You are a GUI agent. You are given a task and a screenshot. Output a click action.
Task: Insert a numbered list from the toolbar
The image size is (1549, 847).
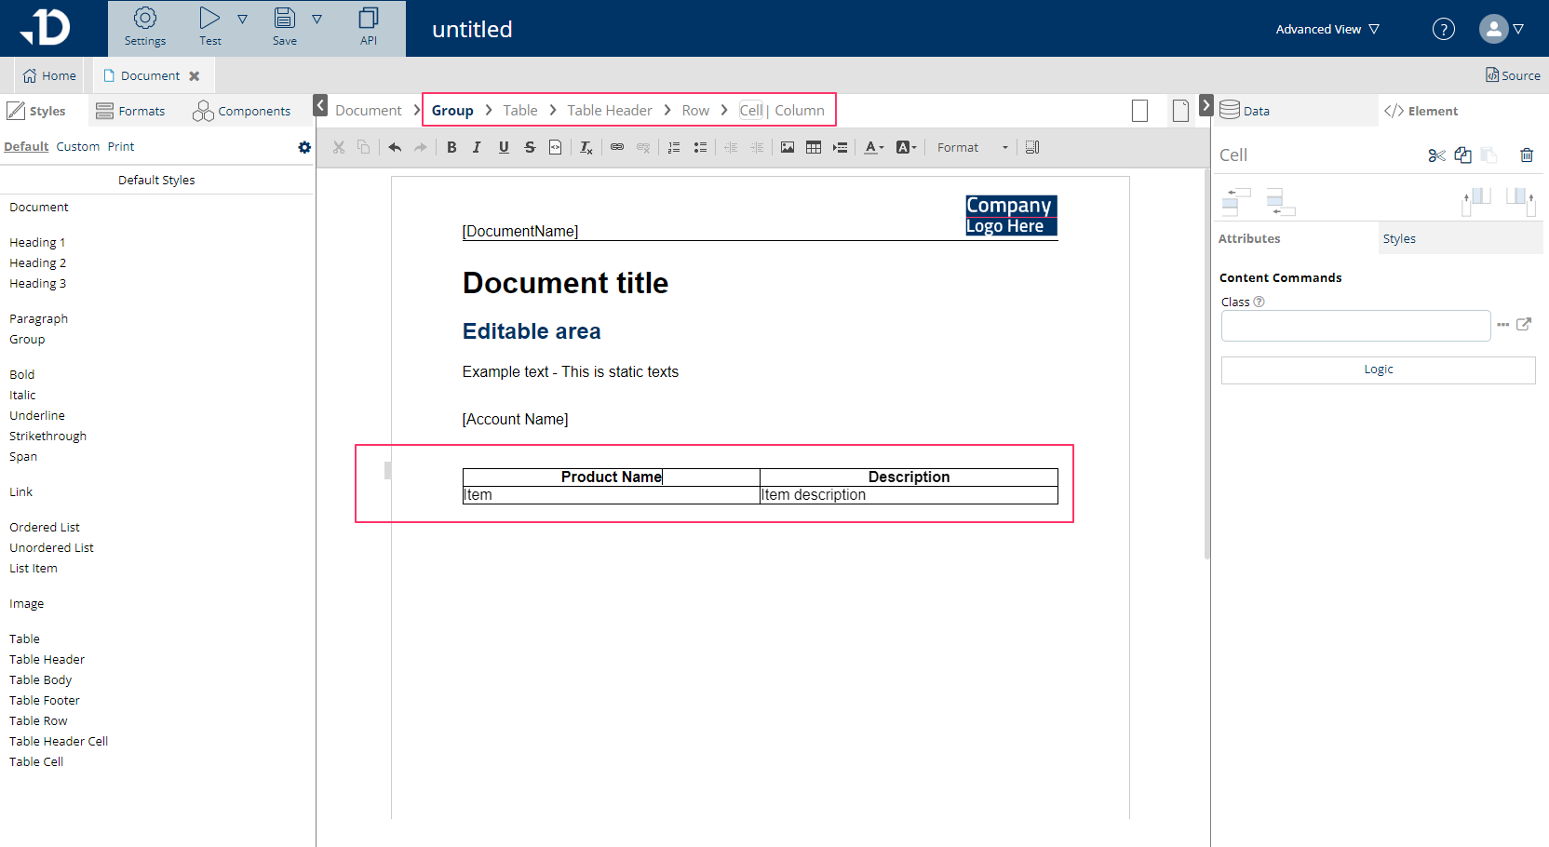pos(674,147)
